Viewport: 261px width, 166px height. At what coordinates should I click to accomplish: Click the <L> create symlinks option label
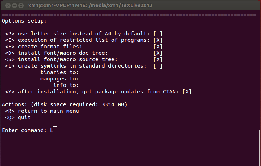76,66
